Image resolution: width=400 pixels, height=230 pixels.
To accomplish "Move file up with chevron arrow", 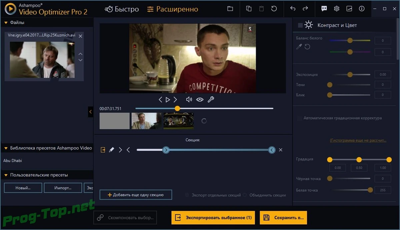I will coord(80,54).
